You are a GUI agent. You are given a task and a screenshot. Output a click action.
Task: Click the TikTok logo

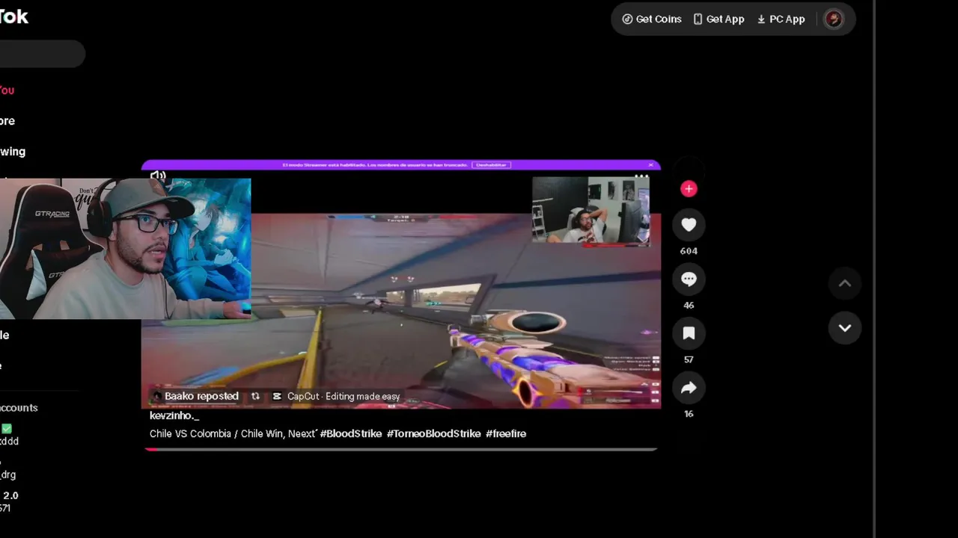coord(13,16)
